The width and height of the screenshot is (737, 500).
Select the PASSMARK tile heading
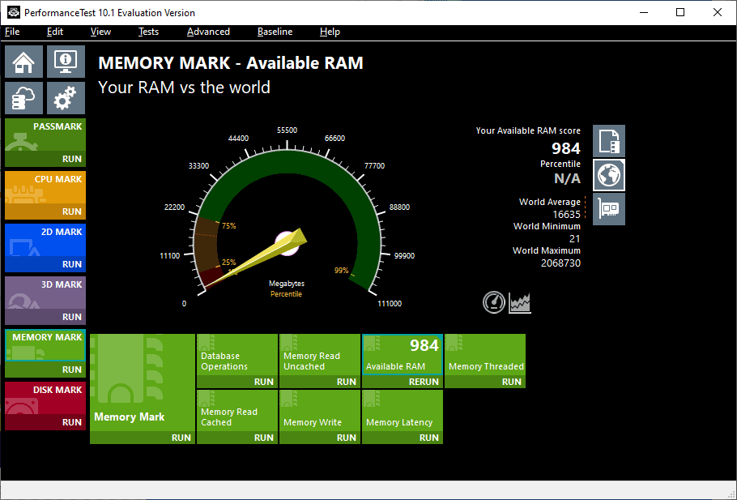[58, 126]
